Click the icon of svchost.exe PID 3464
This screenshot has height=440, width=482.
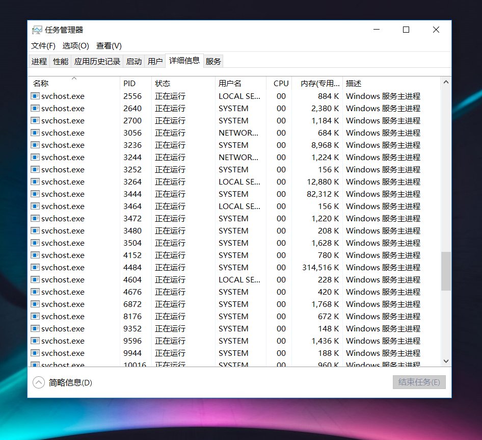click(x=35, y=206)
